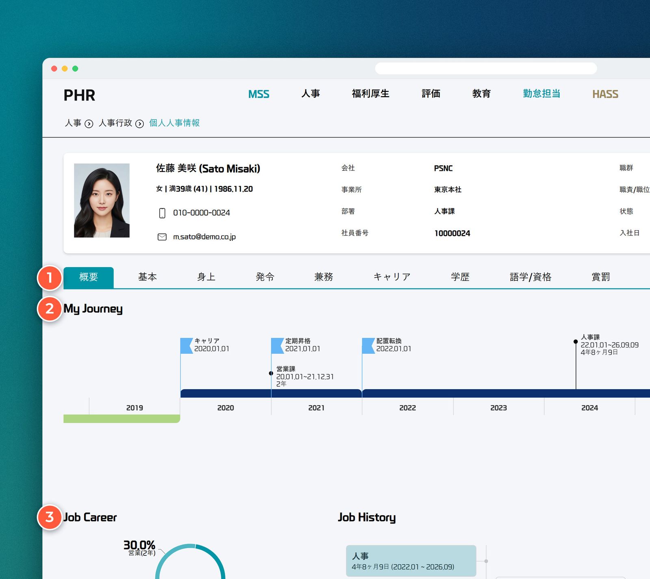Open the 人事 top menu

pyautogui.click(x=311, y=94)
